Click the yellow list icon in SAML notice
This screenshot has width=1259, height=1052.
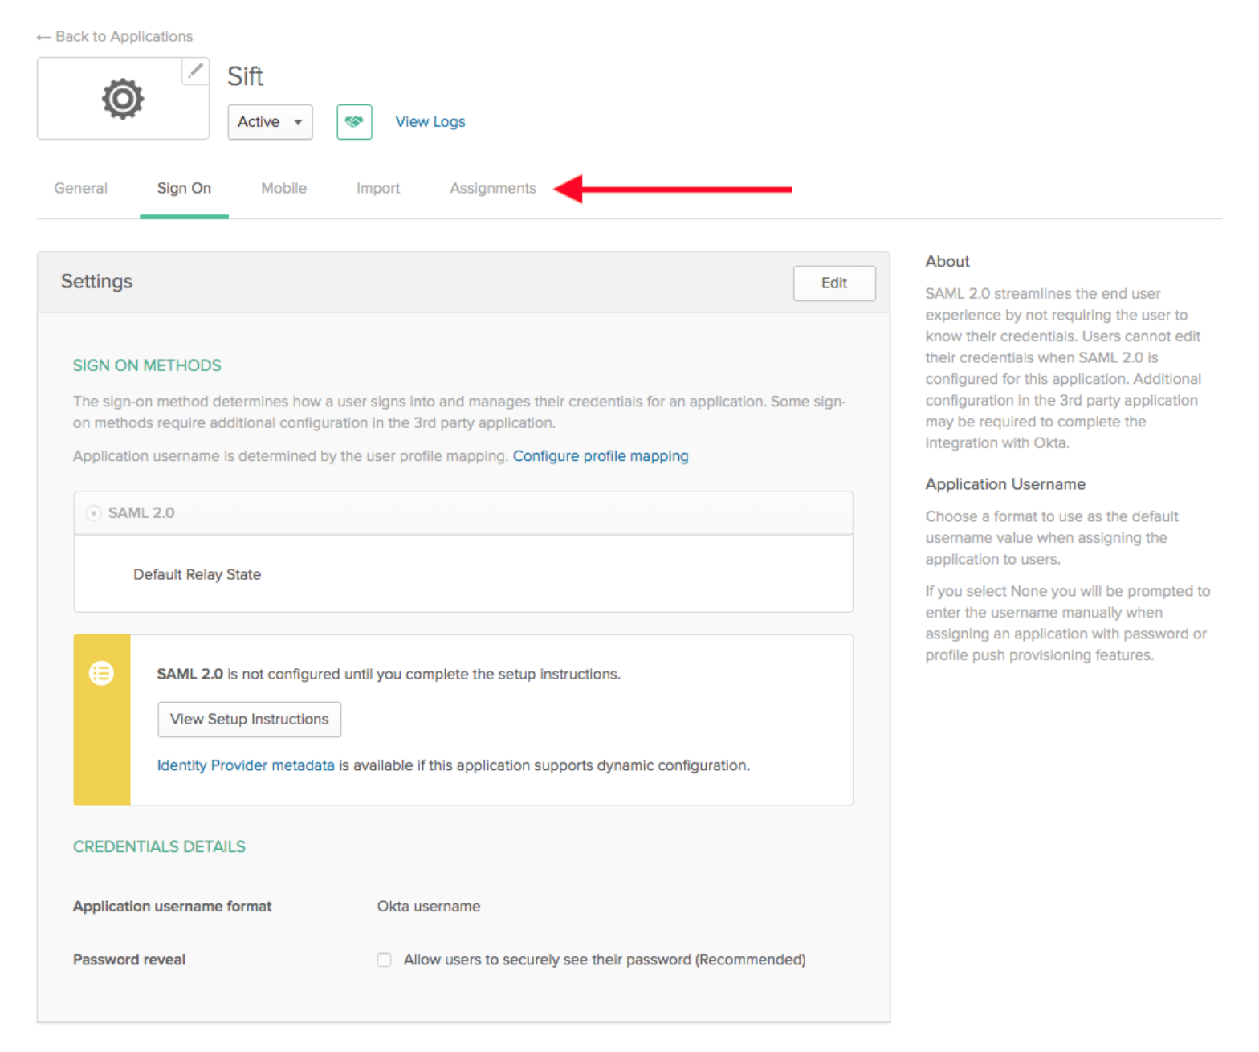101,673
